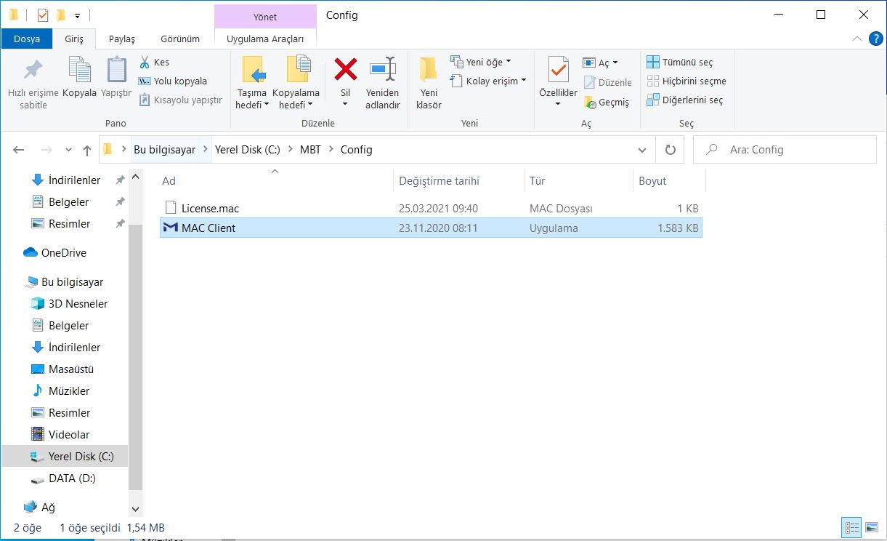The image size is (887, 541).
Task: Open address bar history dropdown arrow
Action: point(642,150)
